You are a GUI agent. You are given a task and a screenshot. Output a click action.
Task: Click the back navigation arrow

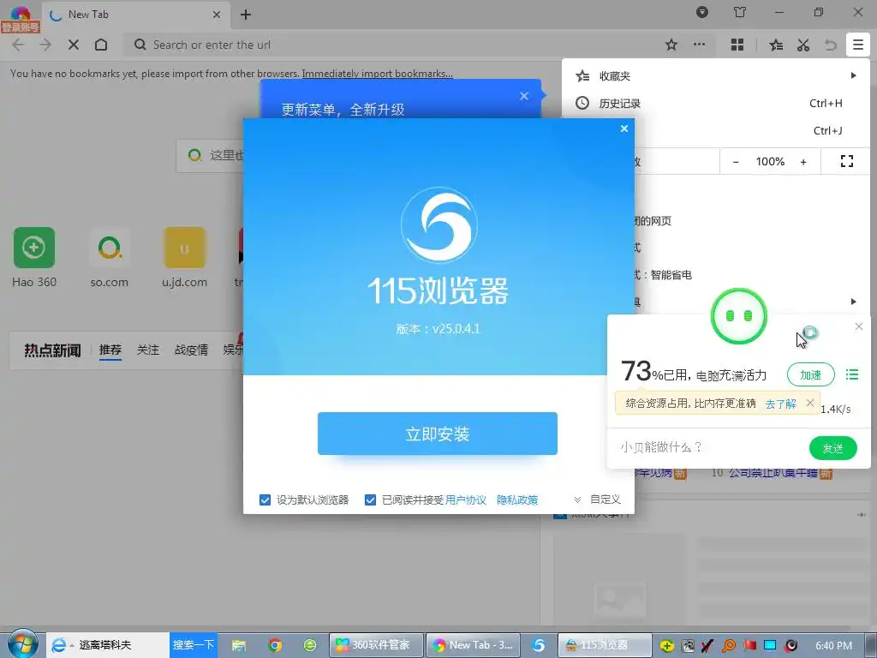18,45
